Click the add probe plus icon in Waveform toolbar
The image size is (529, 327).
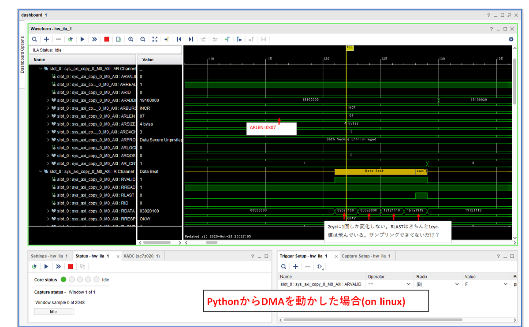tap(46, 39)
